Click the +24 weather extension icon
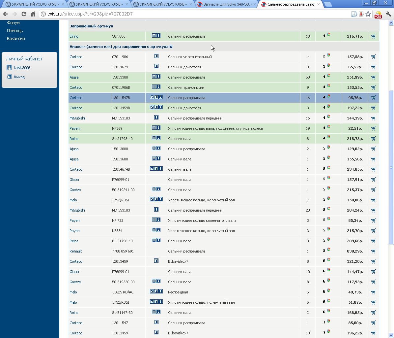 coord(378,15)
